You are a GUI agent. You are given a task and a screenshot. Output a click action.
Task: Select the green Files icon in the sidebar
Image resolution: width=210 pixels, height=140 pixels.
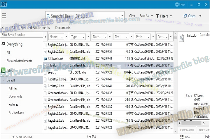[3, 71]
